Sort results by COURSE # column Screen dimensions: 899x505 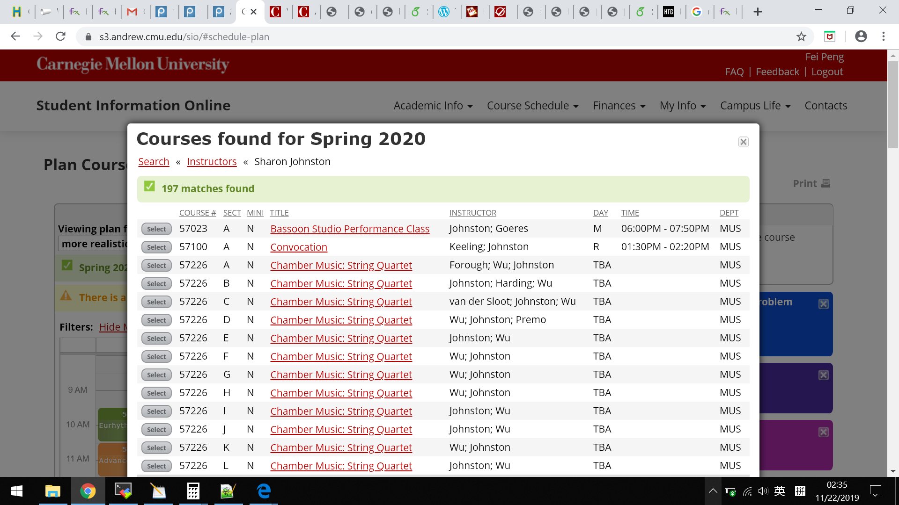click(x=197, y=213)
